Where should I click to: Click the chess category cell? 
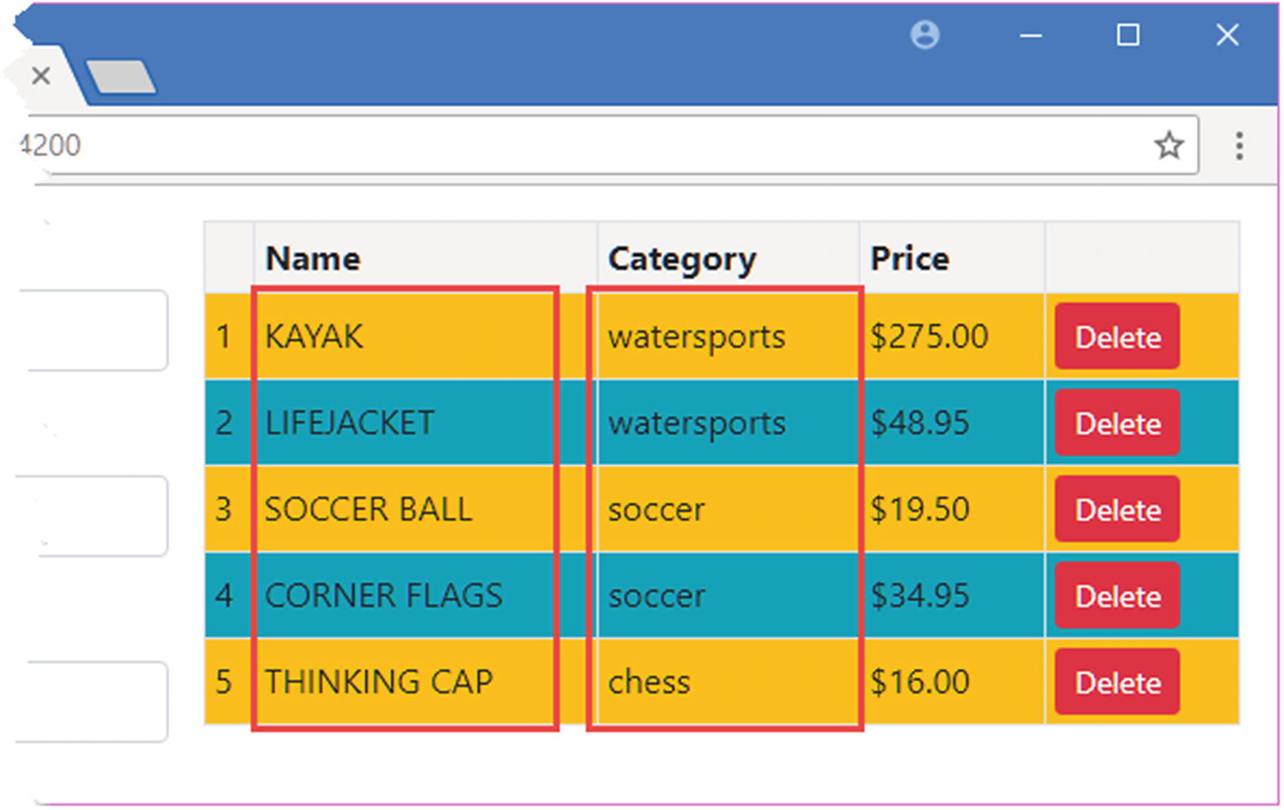coord(649,682)
